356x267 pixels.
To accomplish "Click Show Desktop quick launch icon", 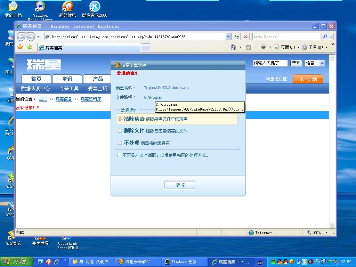I will 41,262.
